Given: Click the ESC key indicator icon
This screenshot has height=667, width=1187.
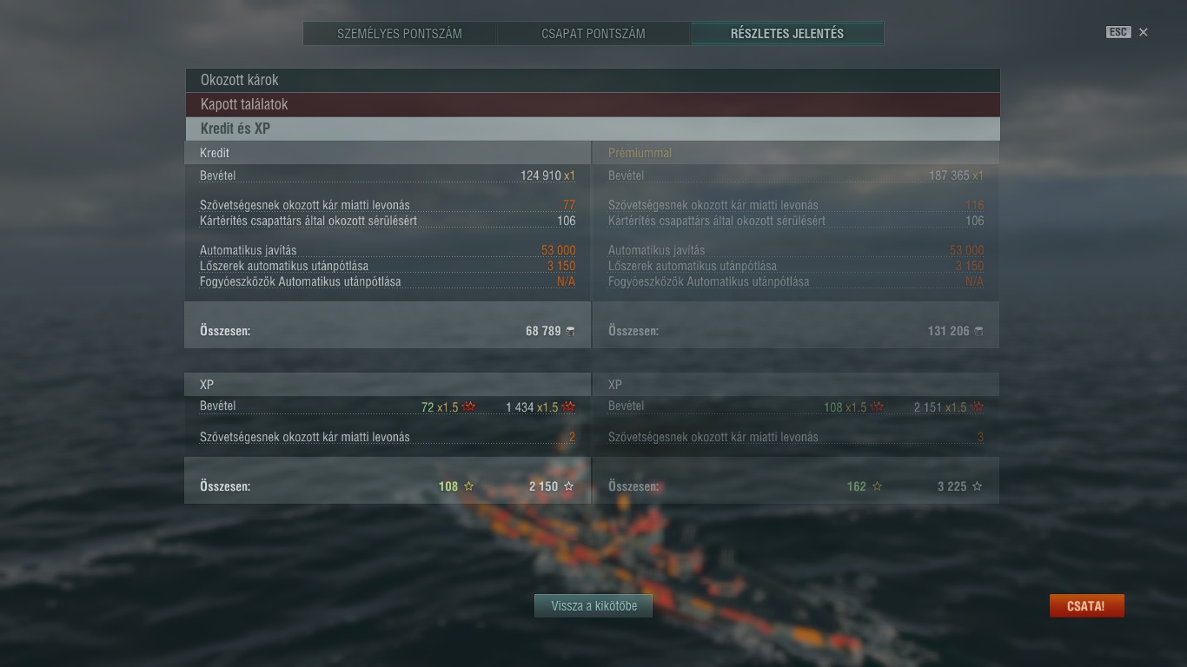Looking at the screenshot, I should coord(1118,32).
